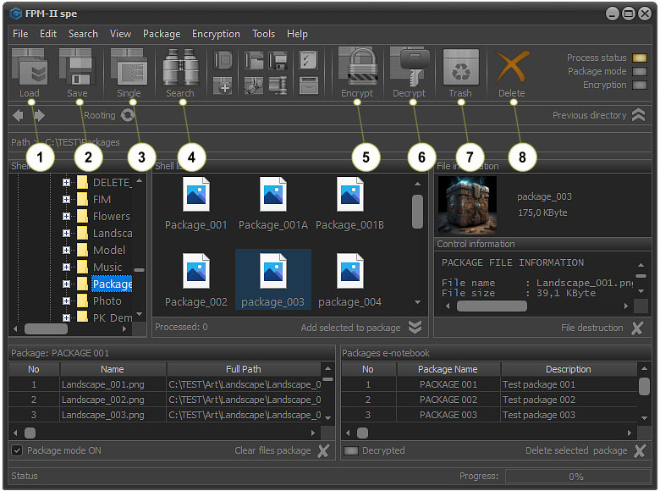This screenshot has width=660, height=491.
Task: Click the Decrypt key icon
Action: (410, 67)
